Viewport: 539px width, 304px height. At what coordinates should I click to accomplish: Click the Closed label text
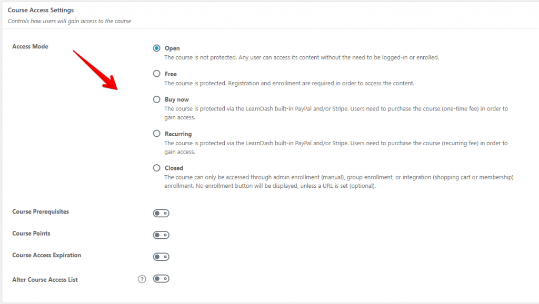[174, 168]
